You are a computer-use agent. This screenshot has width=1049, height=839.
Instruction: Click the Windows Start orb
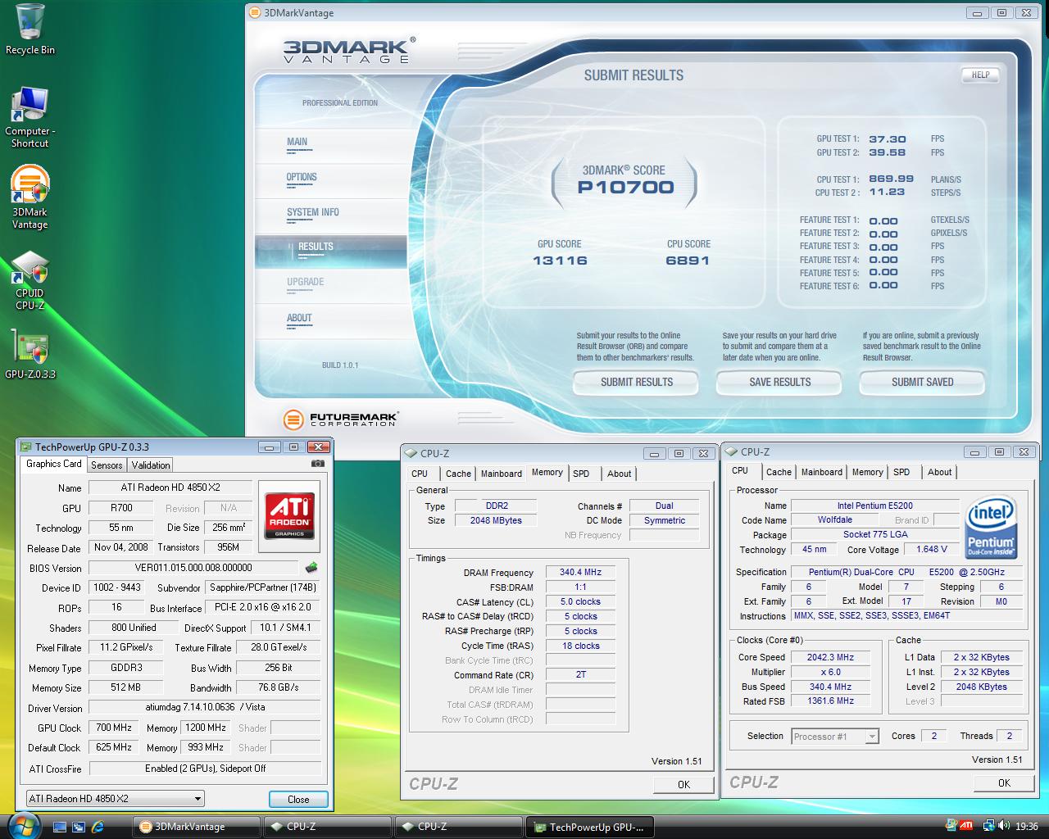pyautogui.click(x=24, y=825)
